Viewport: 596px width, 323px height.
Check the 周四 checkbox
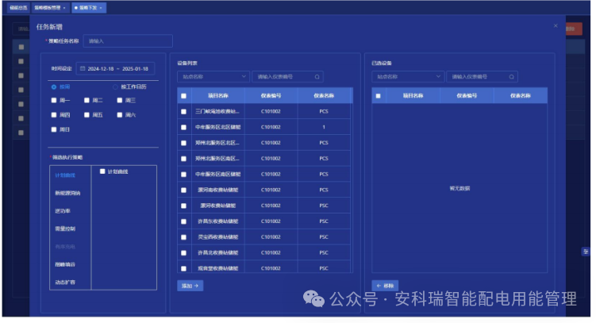click(54, 115)
